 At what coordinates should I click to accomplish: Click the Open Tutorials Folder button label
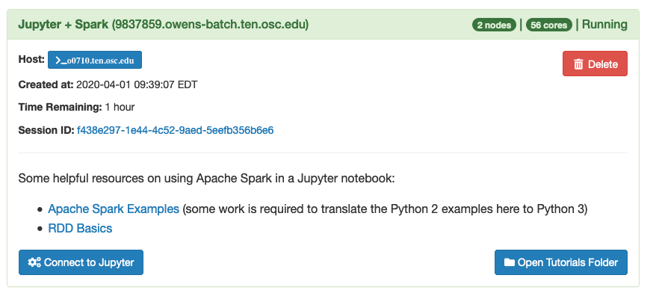[x=567, y=262]
